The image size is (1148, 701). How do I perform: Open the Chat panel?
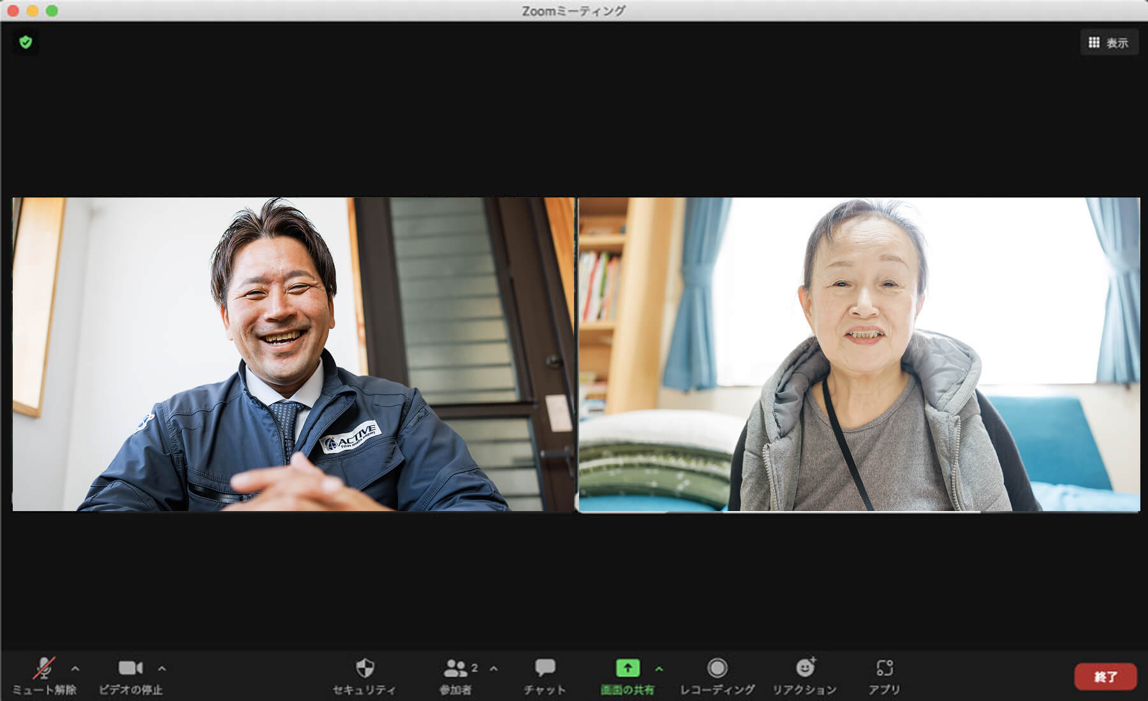[x=545, y=668]
